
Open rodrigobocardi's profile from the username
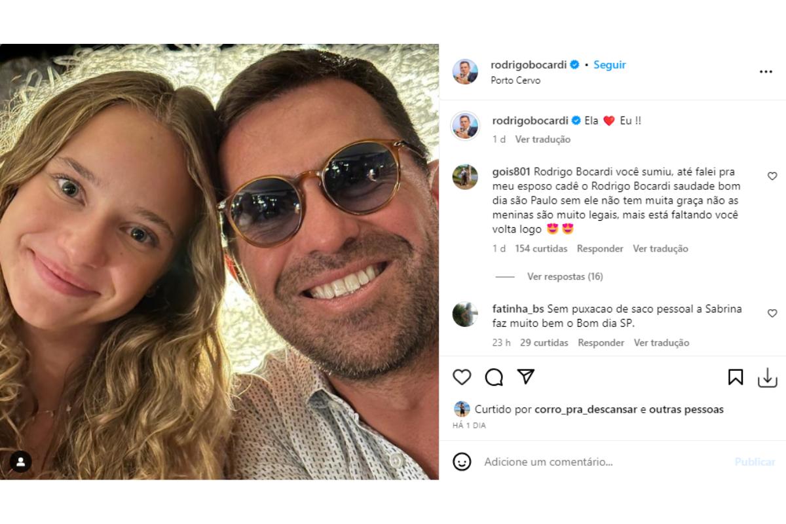[x=527, y=64]
